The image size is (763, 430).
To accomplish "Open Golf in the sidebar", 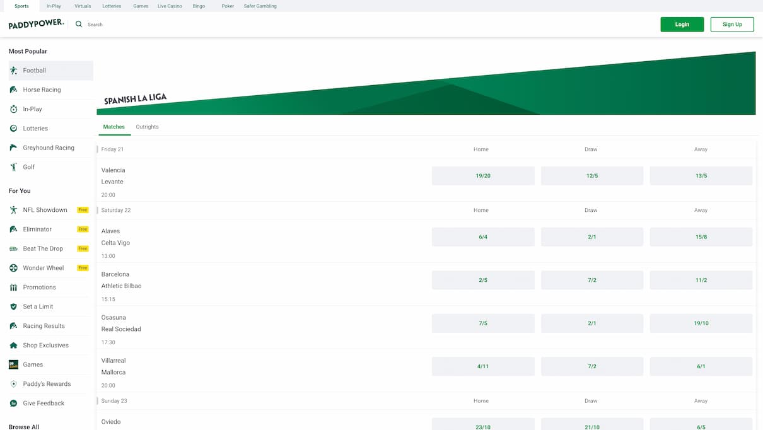I will point(29,167).
